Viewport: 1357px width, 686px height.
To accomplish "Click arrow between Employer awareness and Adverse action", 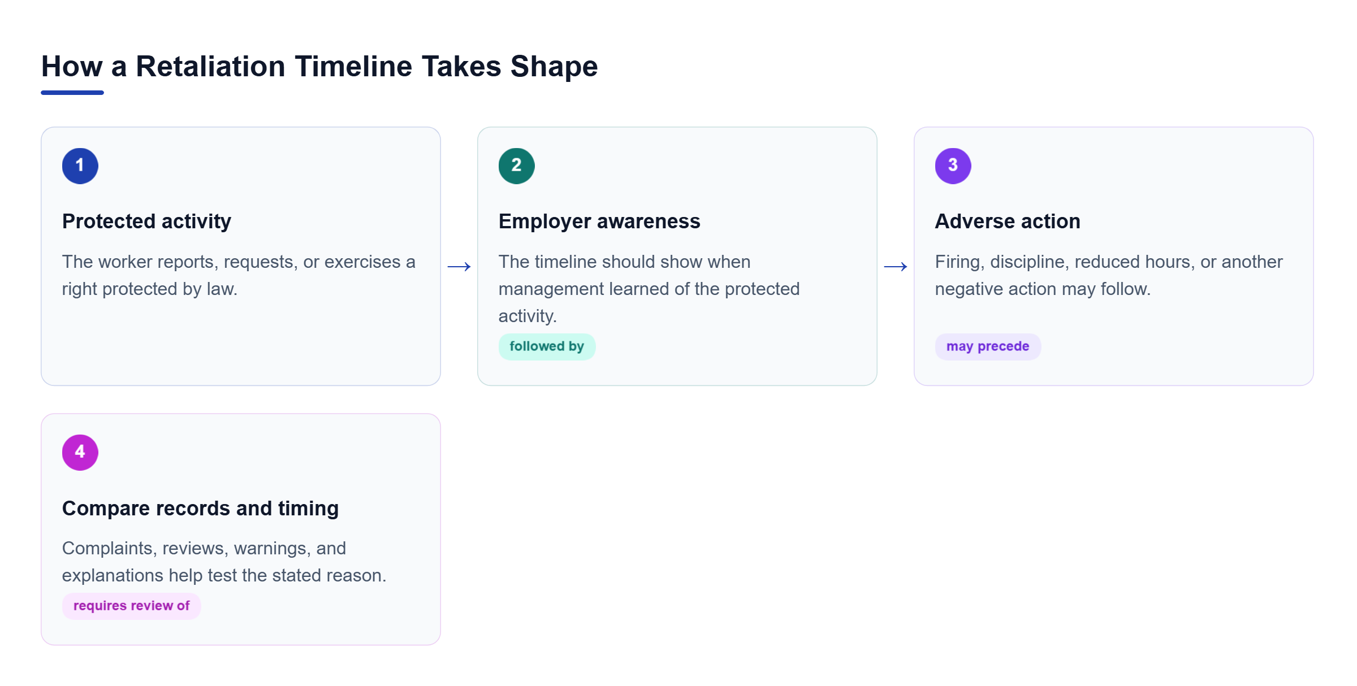I will pos(895,266).
